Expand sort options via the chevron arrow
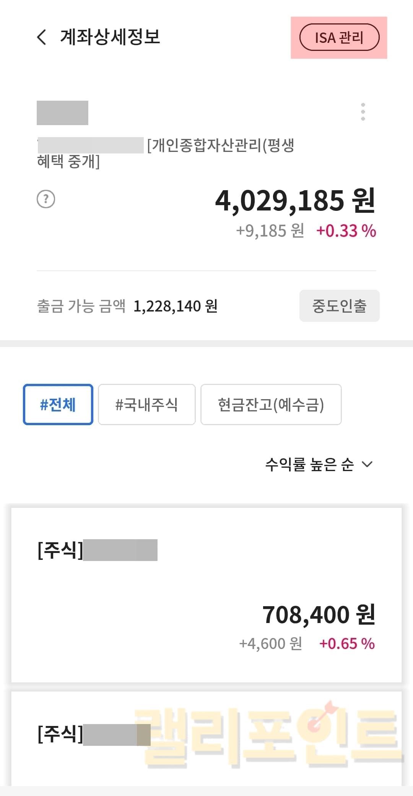Image resolution: width=413 pixels, height=796 pixels. pyautogui.click(x=367, y=465)
